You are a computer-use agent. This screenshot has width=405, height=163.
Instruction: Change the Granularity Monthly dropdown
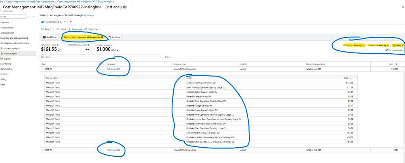click(x=378, y=45)
